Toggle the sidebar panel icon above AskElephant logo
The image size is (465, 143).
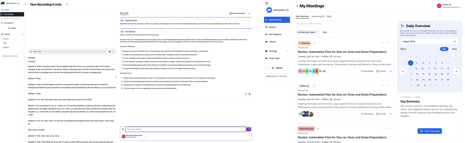pos(267,3)
